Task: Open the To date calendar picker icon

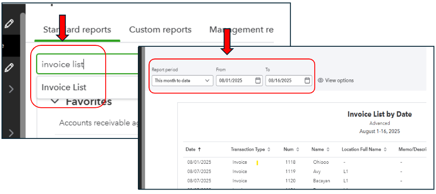Action: coord(307,80)
